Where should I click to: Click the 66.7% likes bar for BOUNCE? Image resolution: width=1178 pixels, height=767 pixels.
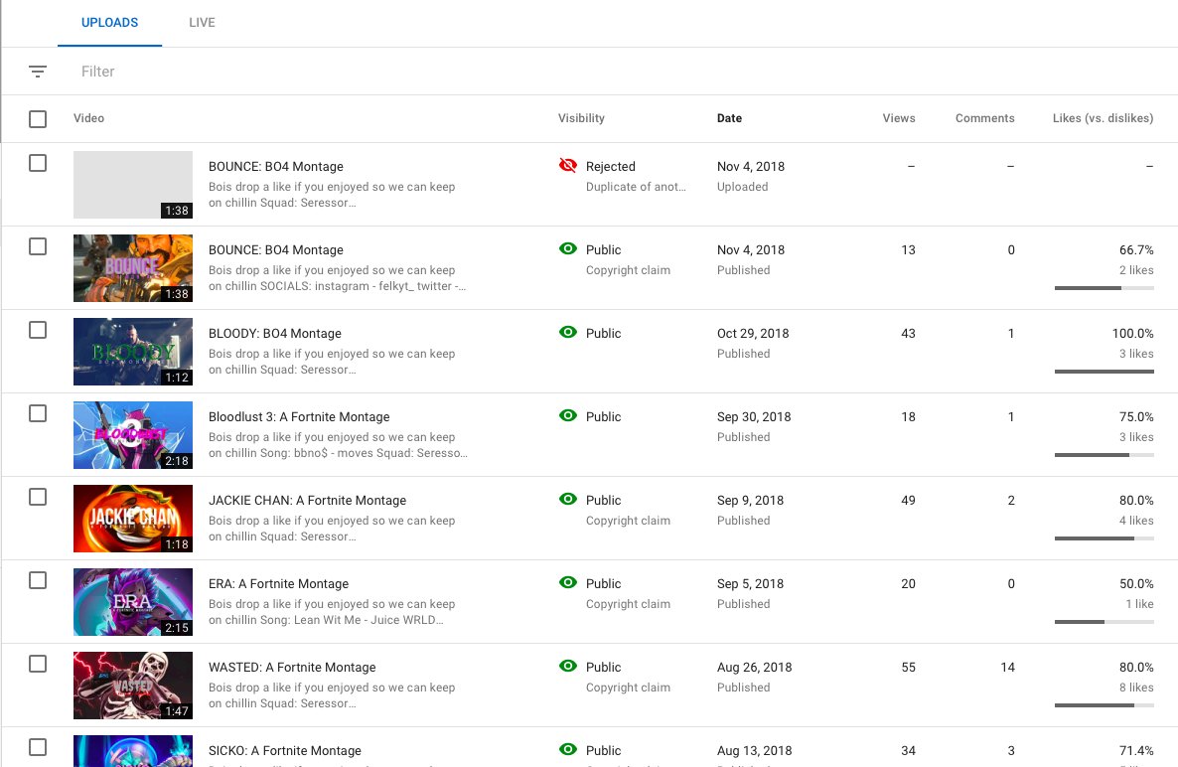coord(1104,288)
